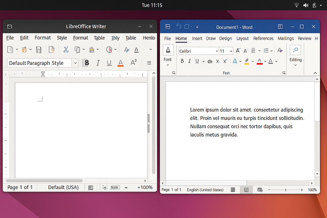
Task: Click the Strikethrough icon in Word ribbon
Action: pyautogui.click(x=210, y=61)
